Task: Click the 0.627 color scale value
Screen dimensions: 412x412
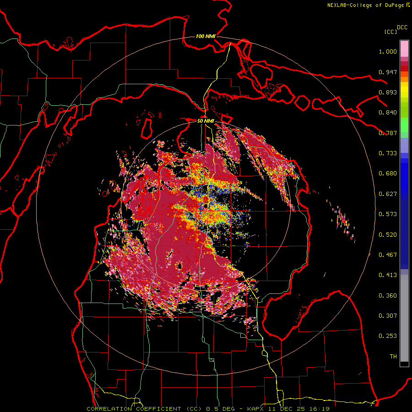Action: click(388, 194)
